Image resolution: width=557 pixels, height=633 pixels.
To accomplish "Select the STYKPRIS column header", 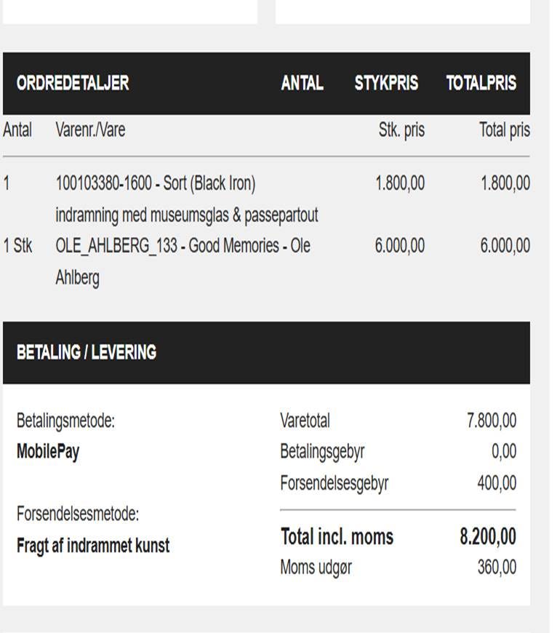I will coord(386,83).
